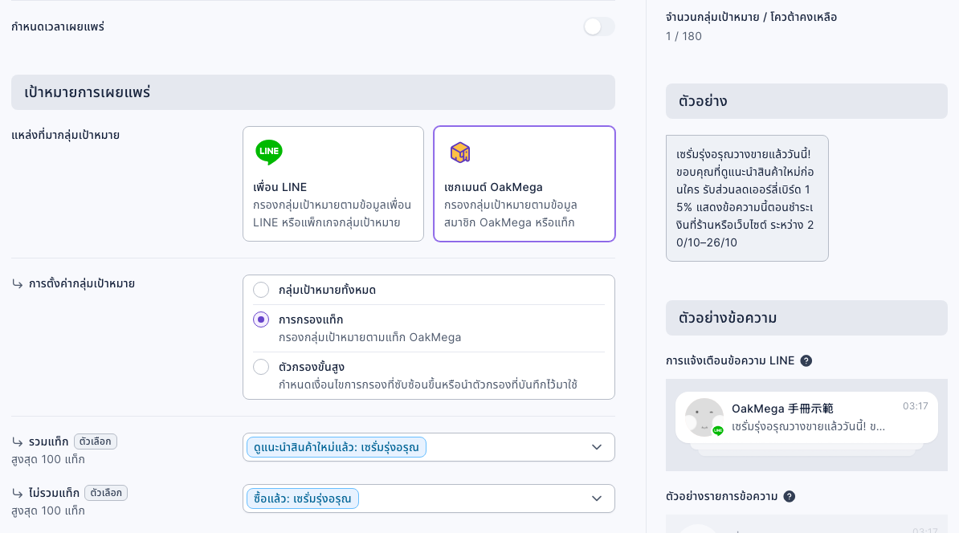Select the กลุ่มเป้าหมายทั้งหมด radio option
Image resolution: width=959 pixels, height=533 pixels.
(x=261, y=290)
